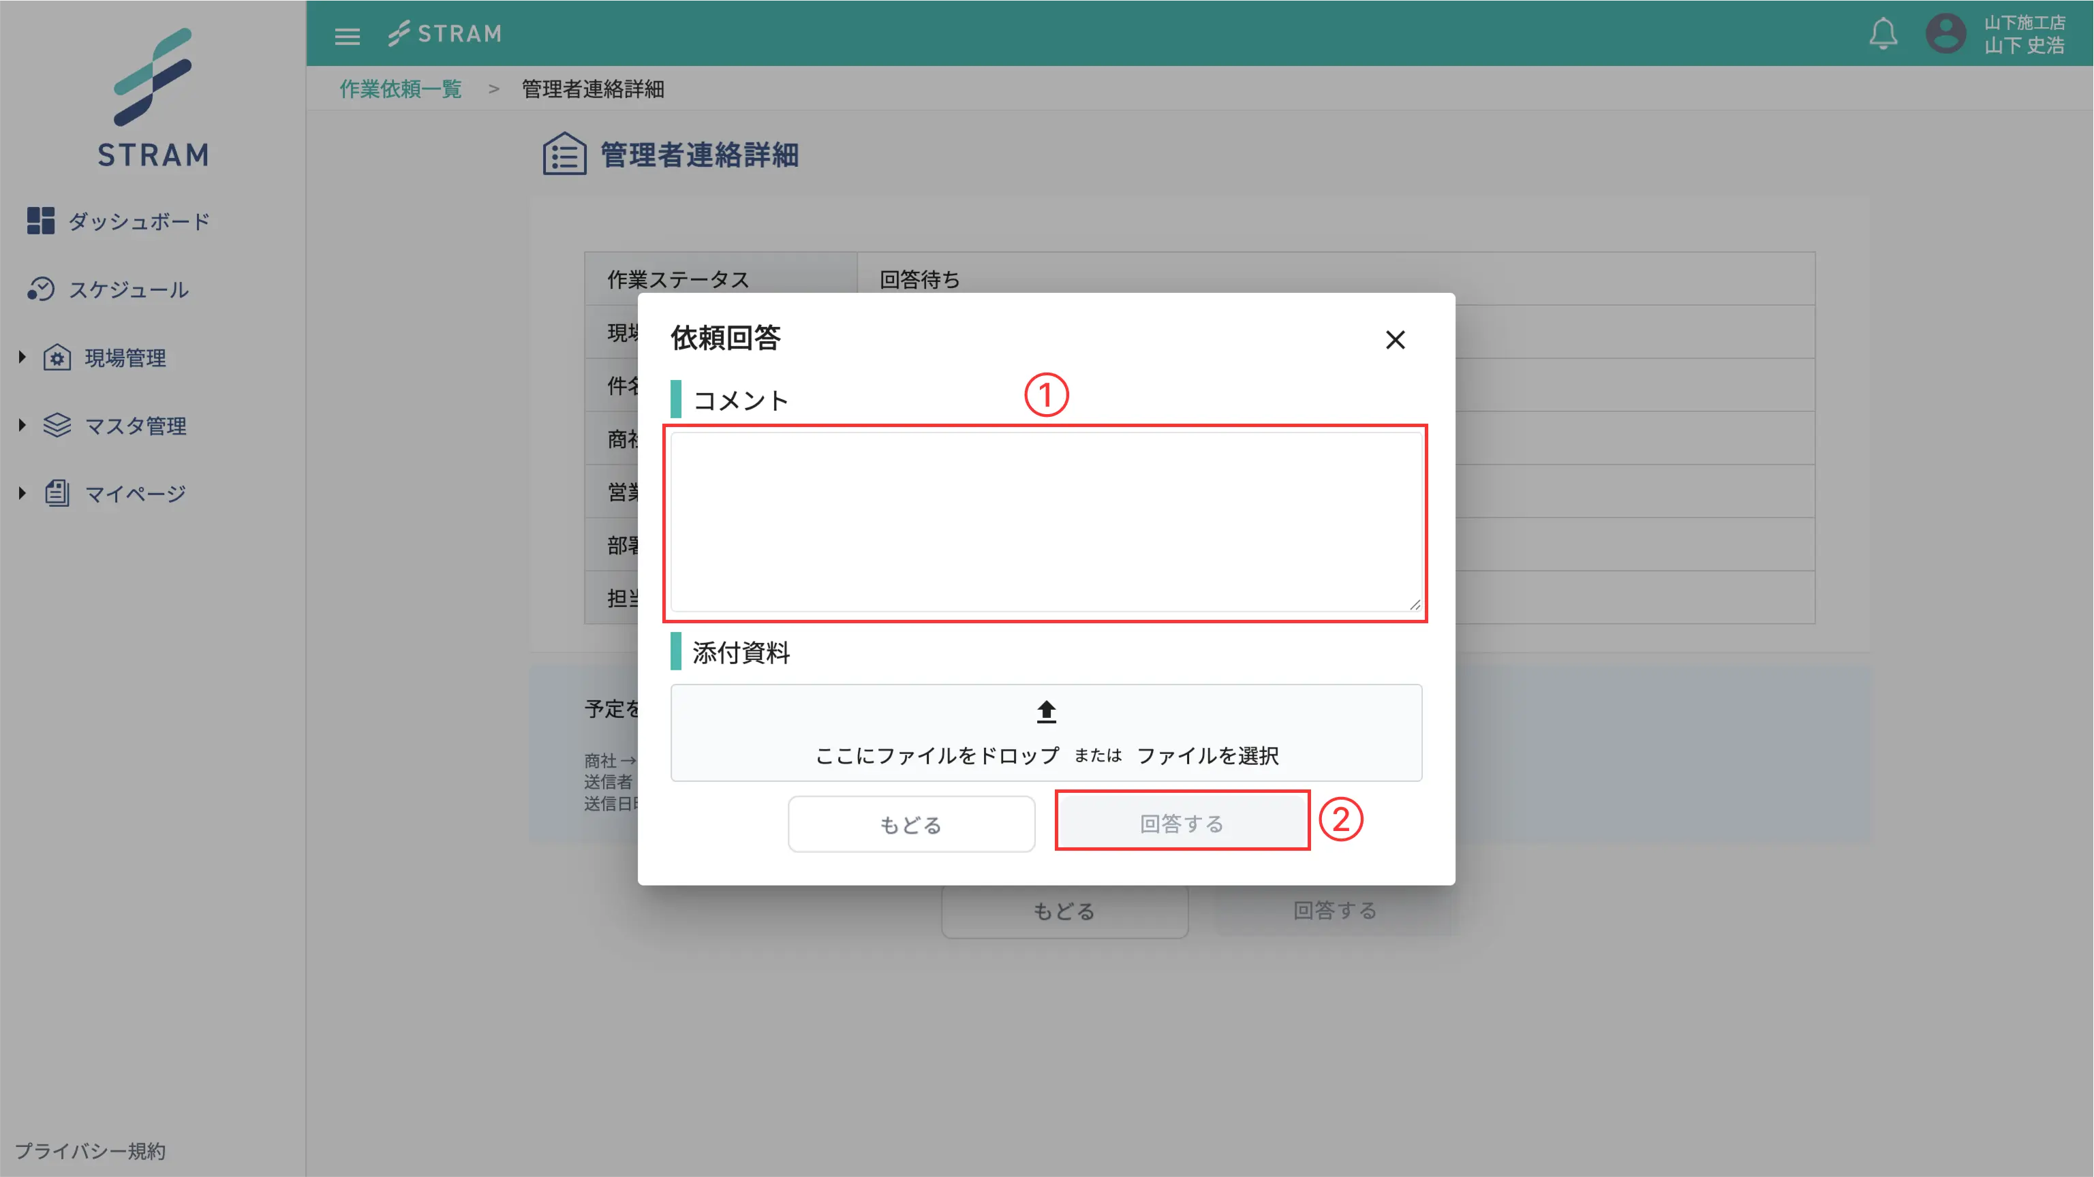Click the upload arrow icon in the drop zone
Viewport: 2094px width, 1177px height.
[x=1045, y=712]
